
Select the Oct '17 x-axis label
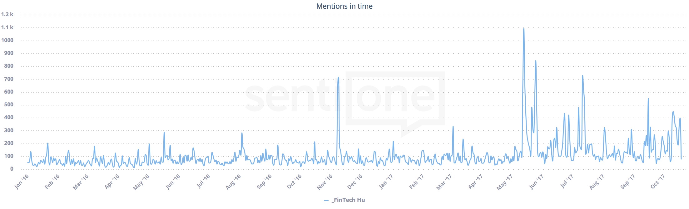pos(658,181)
